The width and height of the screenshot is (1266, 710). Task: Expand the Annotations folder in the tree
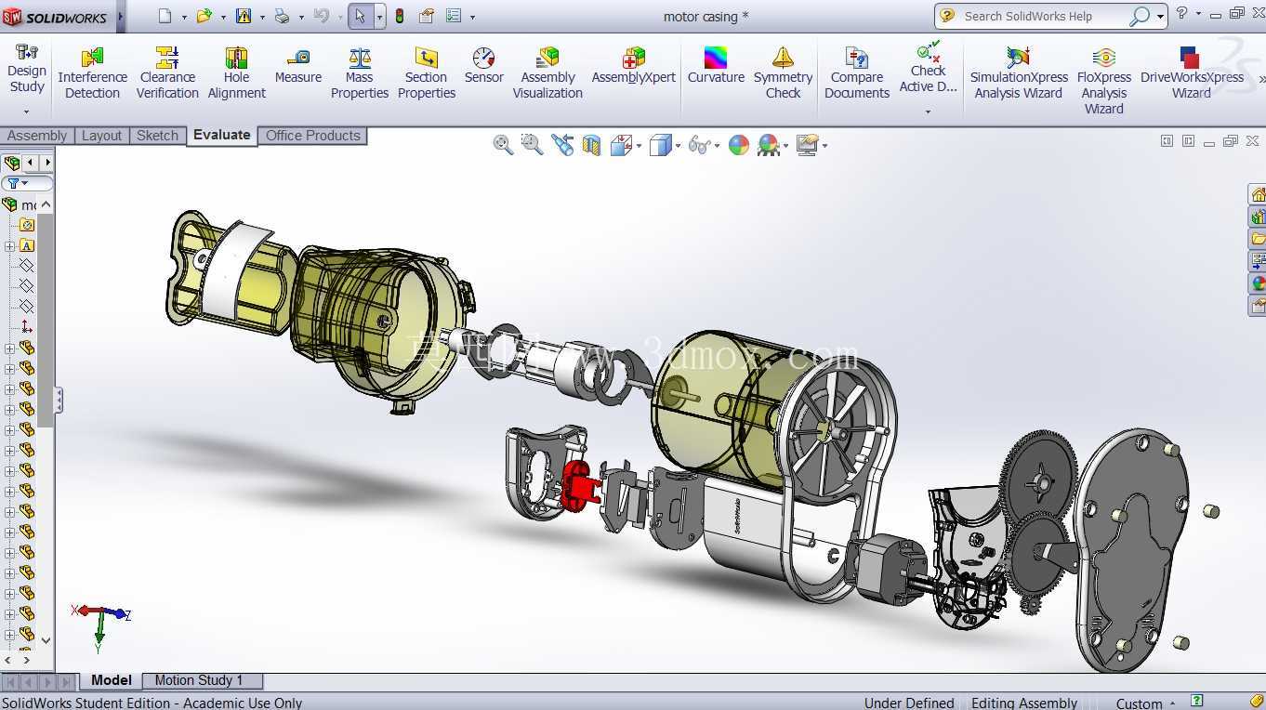click(x=9, y=246)
